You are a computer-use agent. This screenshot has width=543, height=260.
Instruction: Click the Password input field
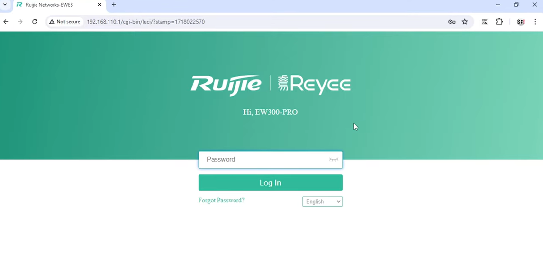[270, 160]
